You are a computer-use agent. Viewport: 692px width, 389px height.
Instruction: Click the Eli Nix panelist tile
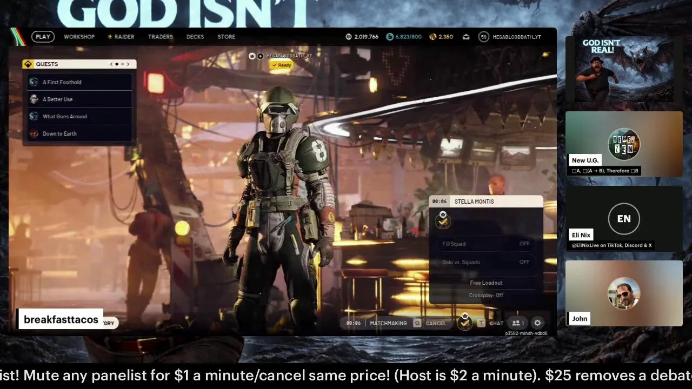tap(624, 219)
